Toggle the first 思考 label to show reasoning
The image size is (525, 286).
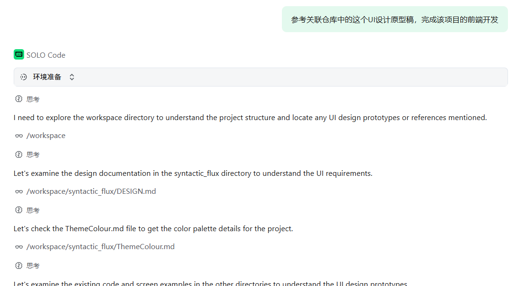coord(33,99)
